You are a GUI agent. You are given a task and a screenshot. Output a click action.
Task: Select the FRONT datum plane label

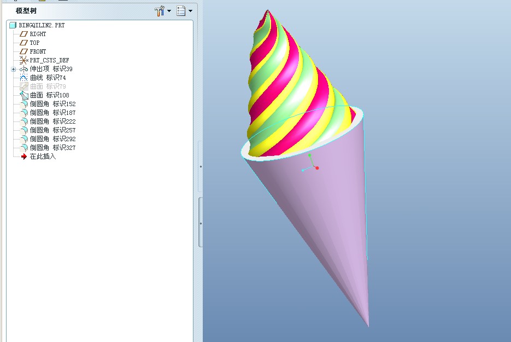coord(38,51)
